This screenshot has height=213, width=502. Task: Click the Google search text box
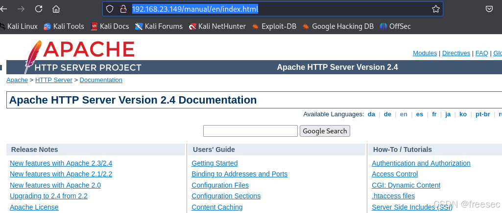tap(250, 131)
